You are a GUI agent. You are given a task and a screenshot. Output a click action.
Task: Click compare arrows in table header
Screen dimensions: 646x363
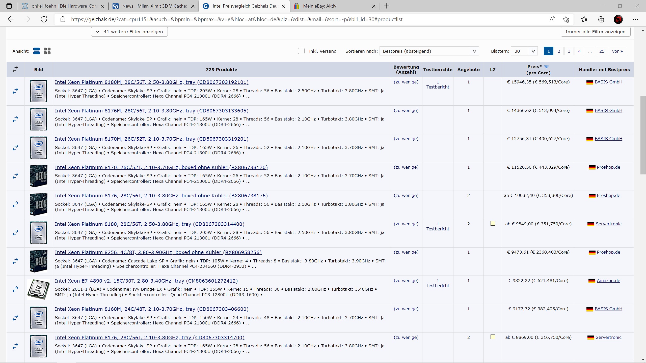[15, 69]
